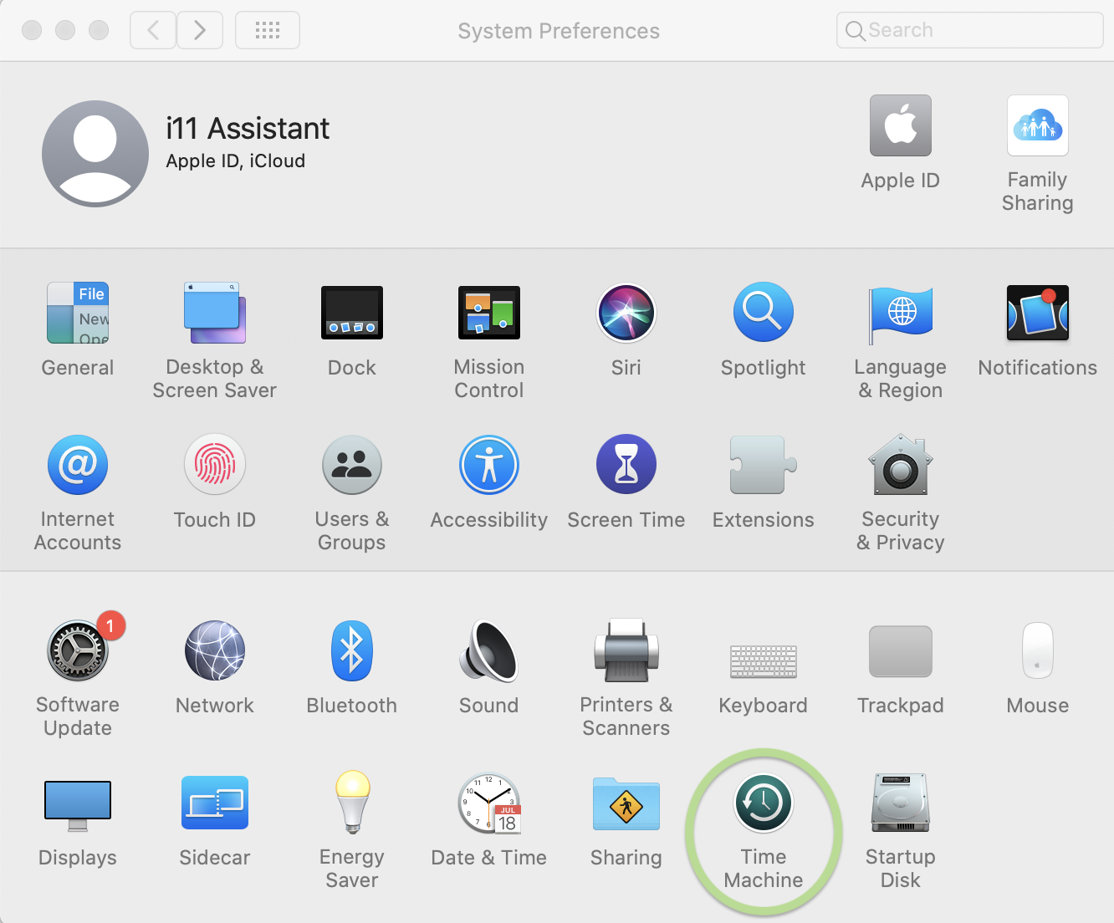Open the Network preferences pane
The height and width of the screenshot is (923, 1114).
coord(215,650)
